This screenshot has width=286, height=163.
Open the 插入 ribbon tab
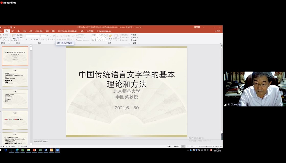[13, 31]
